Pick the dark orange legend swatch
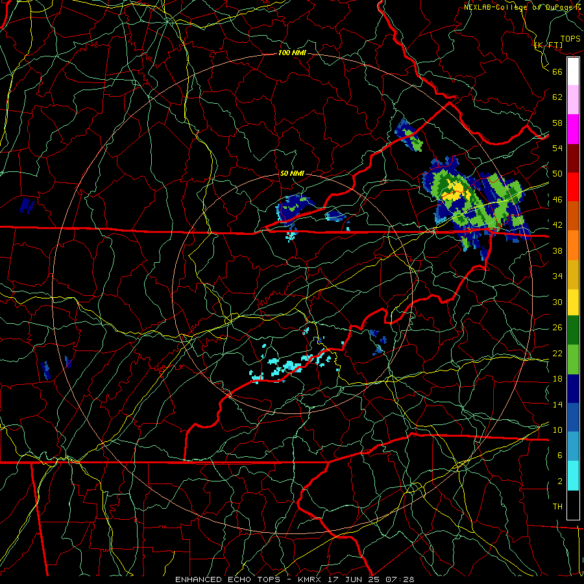This screenshot has width=584, height=584. (573, 216)
